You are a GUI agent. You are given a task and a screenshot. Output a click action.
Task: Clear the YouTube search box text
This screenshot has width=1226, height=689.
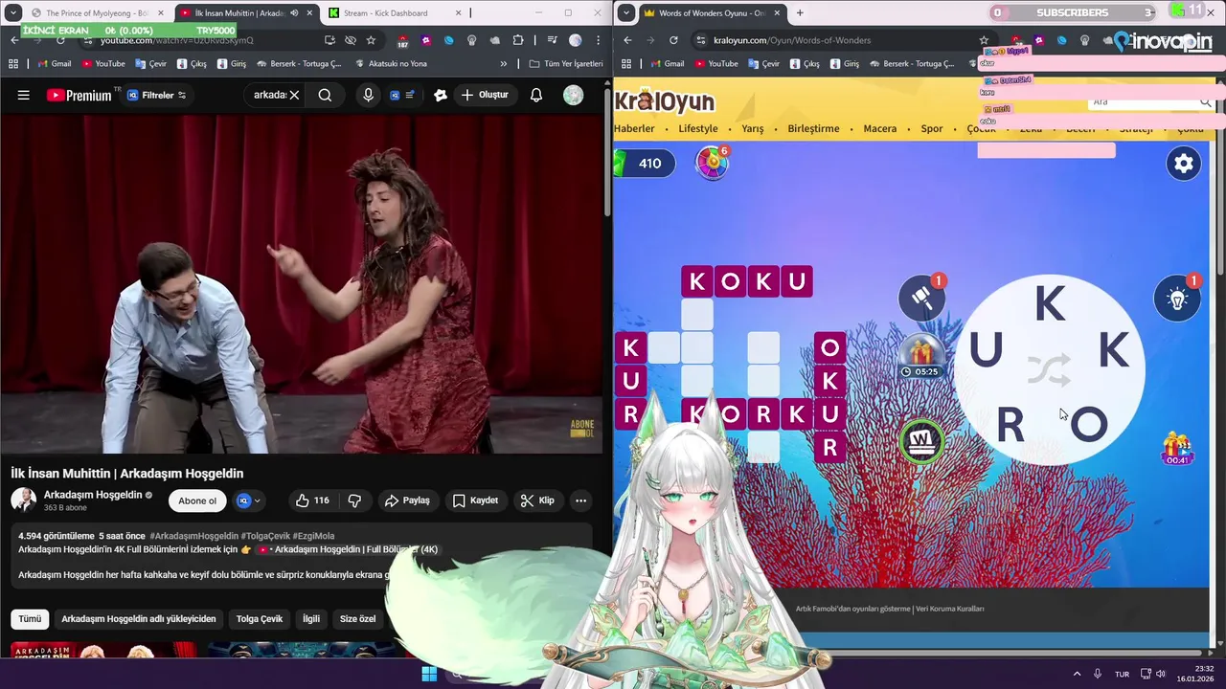click(294, 95)
